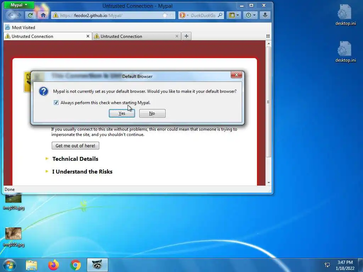Image resolution: width=363 pixels, height=272 pixels.
Task: Select the top desktop.ini desktop icon
Action: (345, 14)
